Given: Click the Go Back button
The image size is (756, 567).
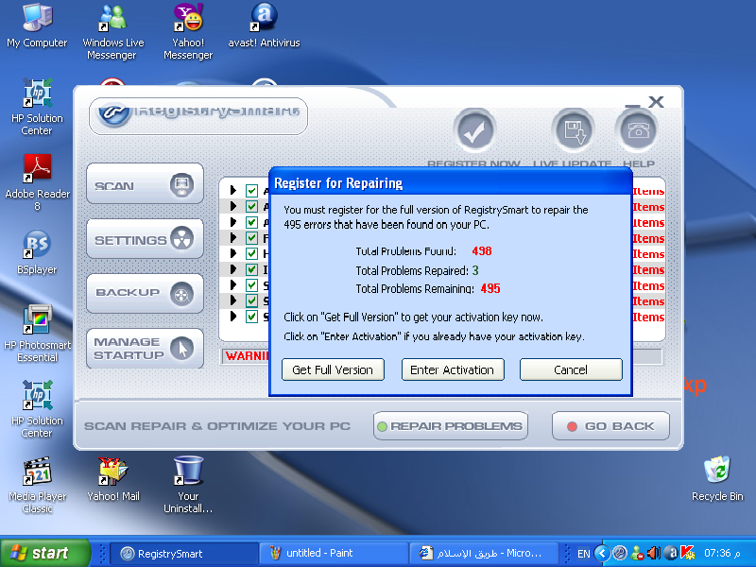Looking at the screenshot, I should pos(610,426).
